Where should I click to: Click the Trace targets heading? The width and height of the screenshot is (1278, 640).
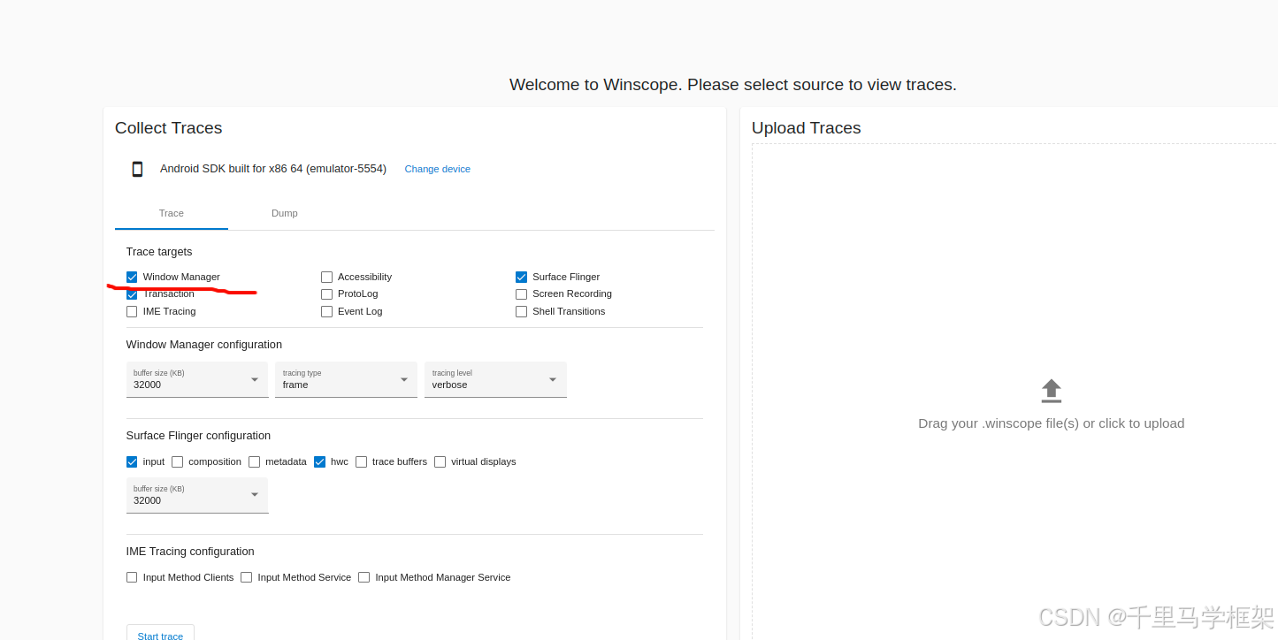tap(159, 252)
